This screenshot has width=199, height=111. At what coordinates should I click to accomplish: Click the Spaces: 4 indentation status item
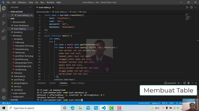[x=156, y=103]
